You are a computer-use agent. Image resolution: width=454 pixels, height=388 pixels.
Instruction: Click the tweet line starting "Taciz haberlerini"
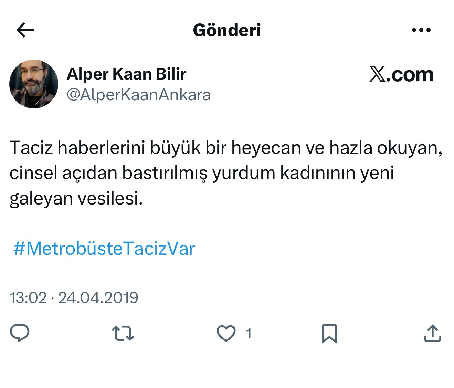[226, 148]
